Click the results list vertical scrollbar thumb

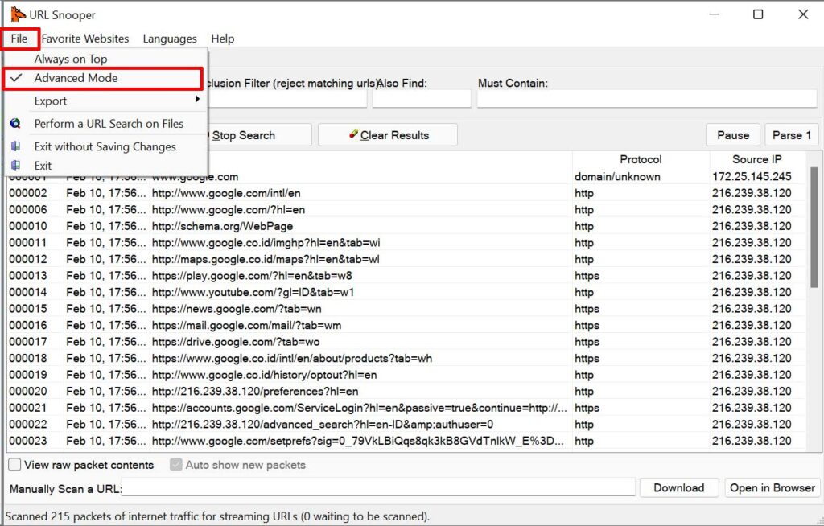[x=814, y=227]
